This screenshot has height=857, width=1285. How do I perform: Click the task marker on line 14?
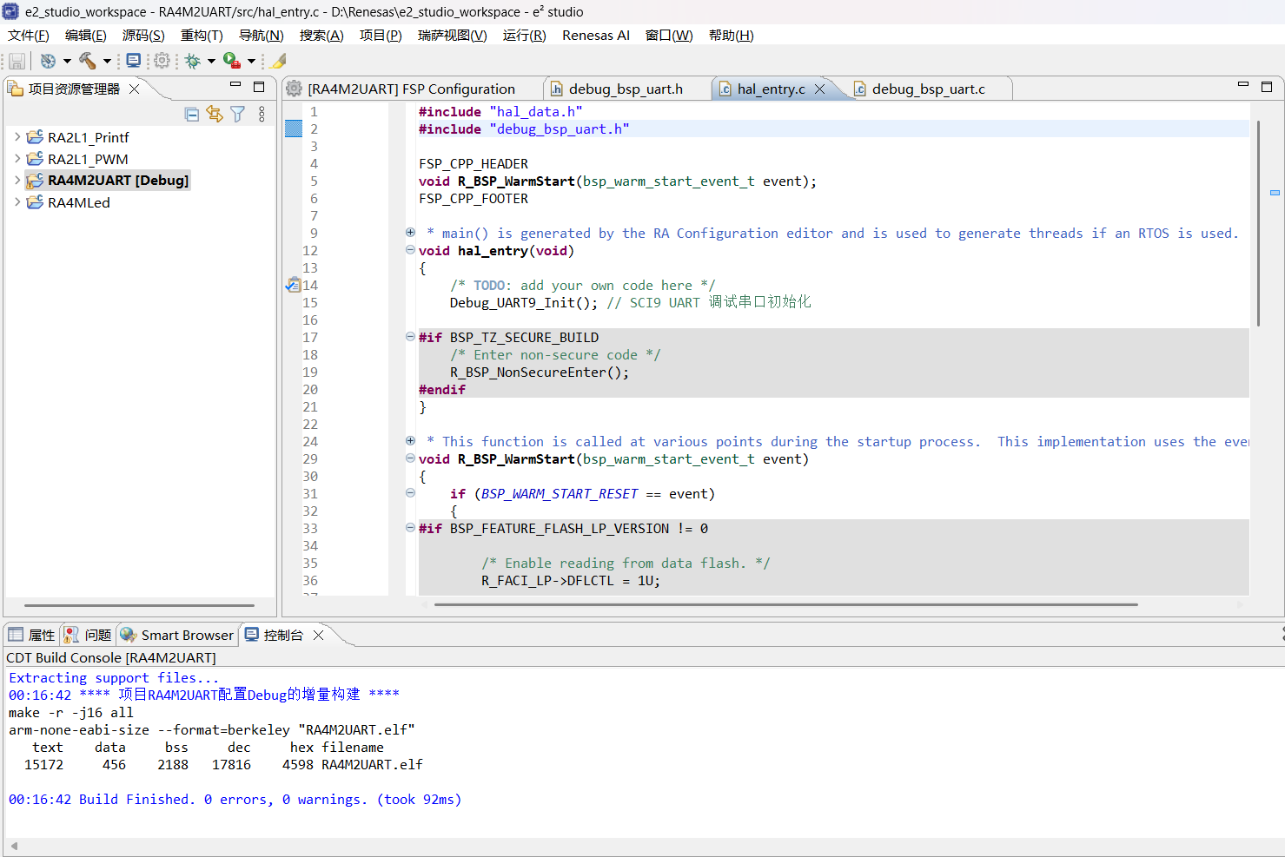(x=293, y=285)
